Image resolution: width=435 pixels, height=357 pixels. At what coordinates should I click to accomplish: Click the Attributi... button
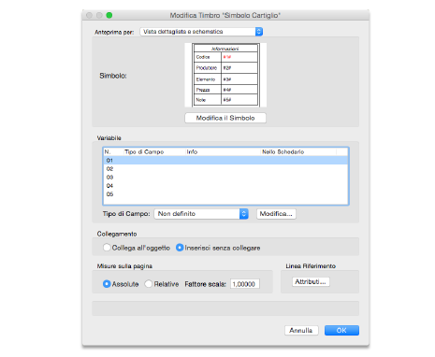311,281
